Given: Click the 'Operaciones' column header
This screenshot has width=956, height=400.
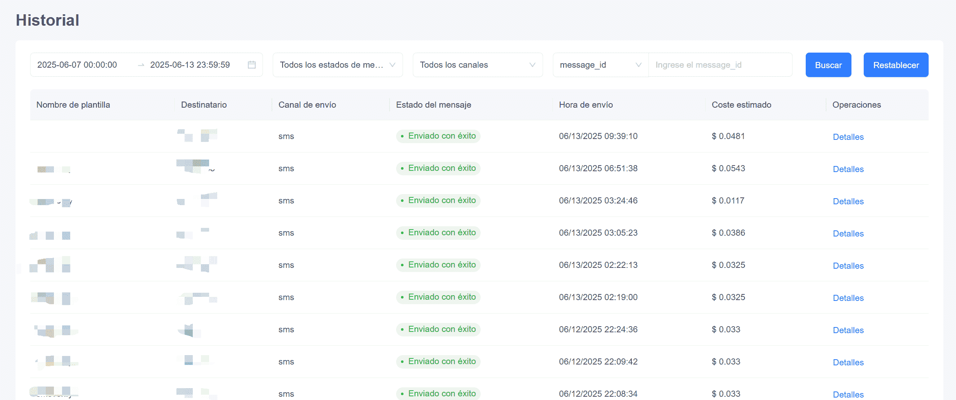Looking at the screenshot, I should (x=856, y=105).
